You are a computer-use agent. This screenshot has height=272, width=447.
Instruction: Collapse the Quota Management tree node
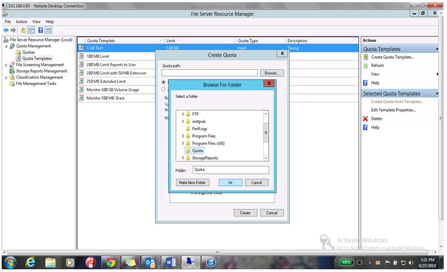pos(6,46)
